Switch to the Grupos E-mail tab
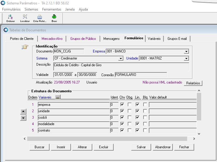 click(177, 39)
